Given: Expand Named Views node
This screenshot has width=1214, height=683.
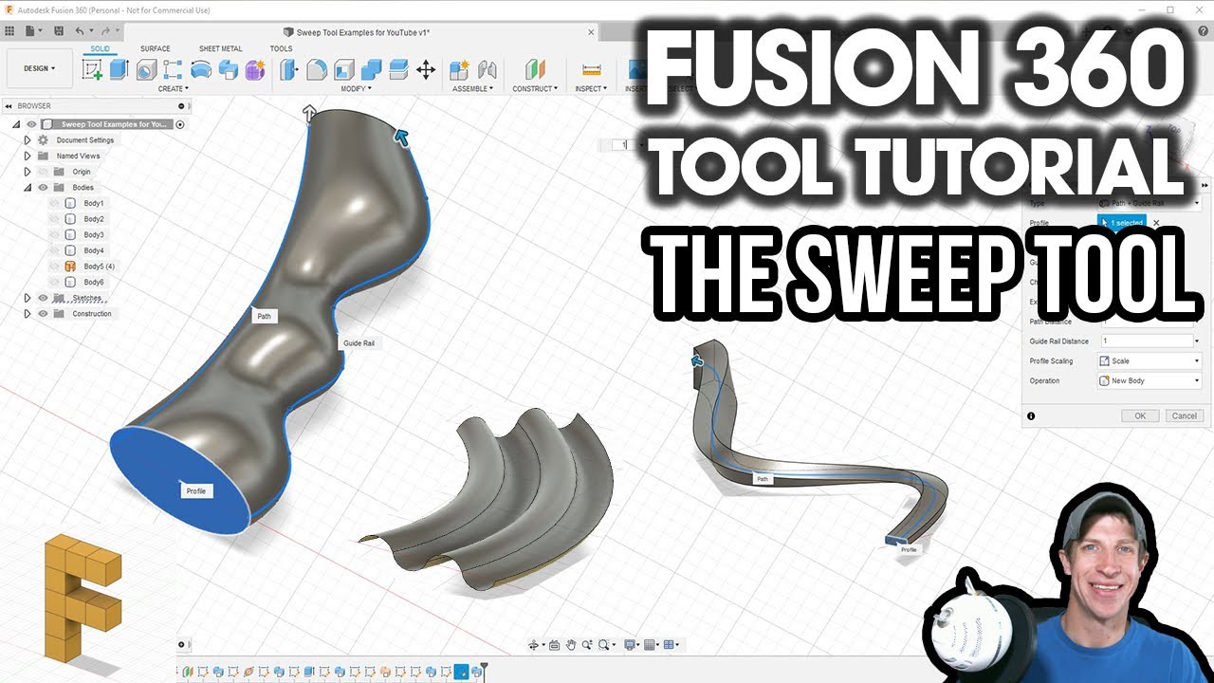Looking at the screenshot, I should 28,156.
